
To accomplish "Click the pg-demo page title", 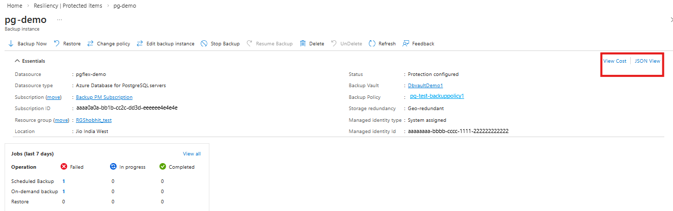I will coord(25,19).
